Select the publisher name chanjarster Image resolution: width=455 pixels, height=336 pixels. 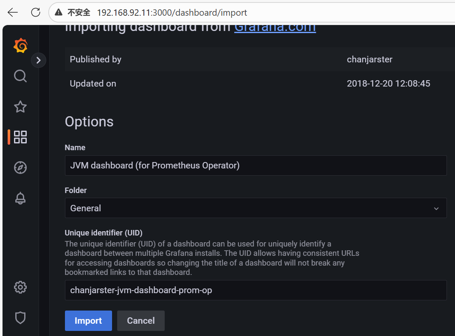pos(369,59)
